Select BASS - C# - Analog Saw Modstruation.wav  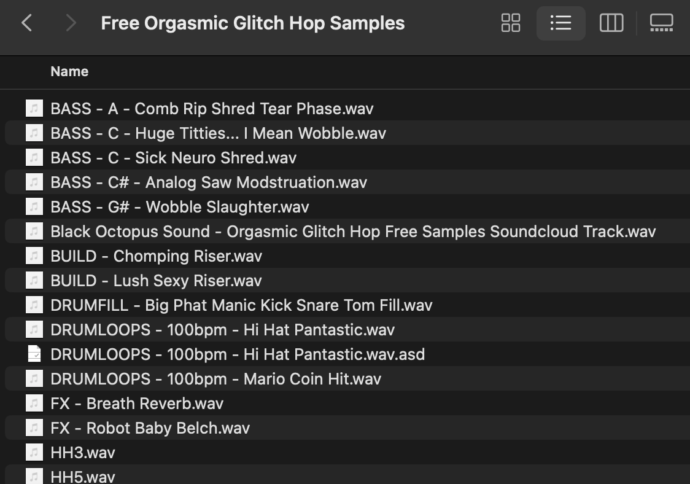coord(209,182)
